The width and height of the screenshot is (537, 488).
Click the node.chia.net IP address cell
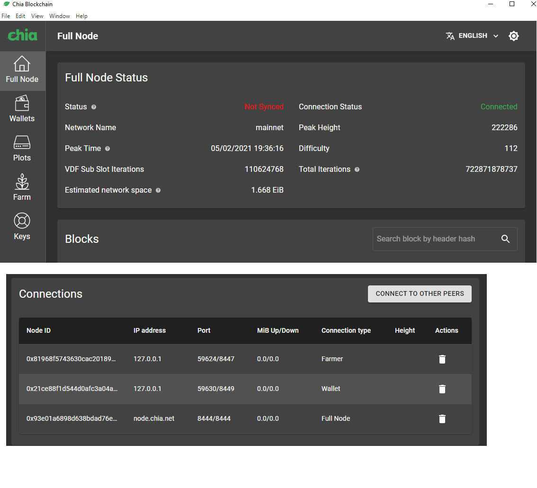tap(154, 418)
